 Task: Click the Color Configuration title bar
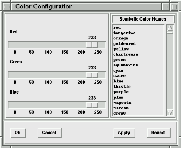(x=86, y=7)
